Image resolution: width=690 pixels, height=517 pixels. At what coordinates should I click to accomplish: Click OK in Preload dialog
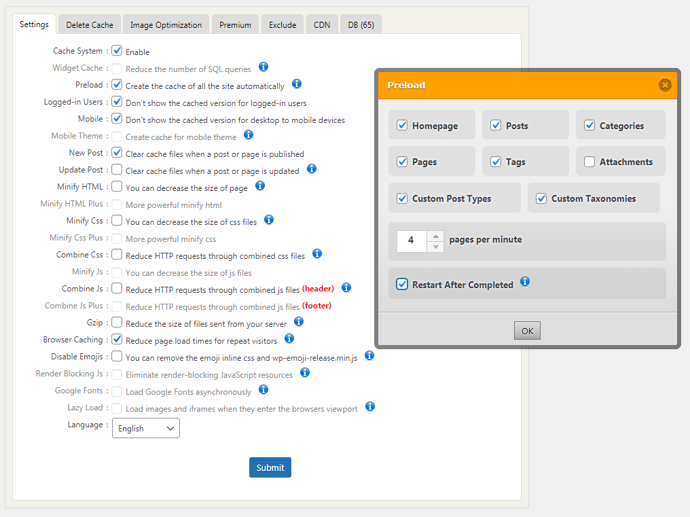click(x=527, y=331)
